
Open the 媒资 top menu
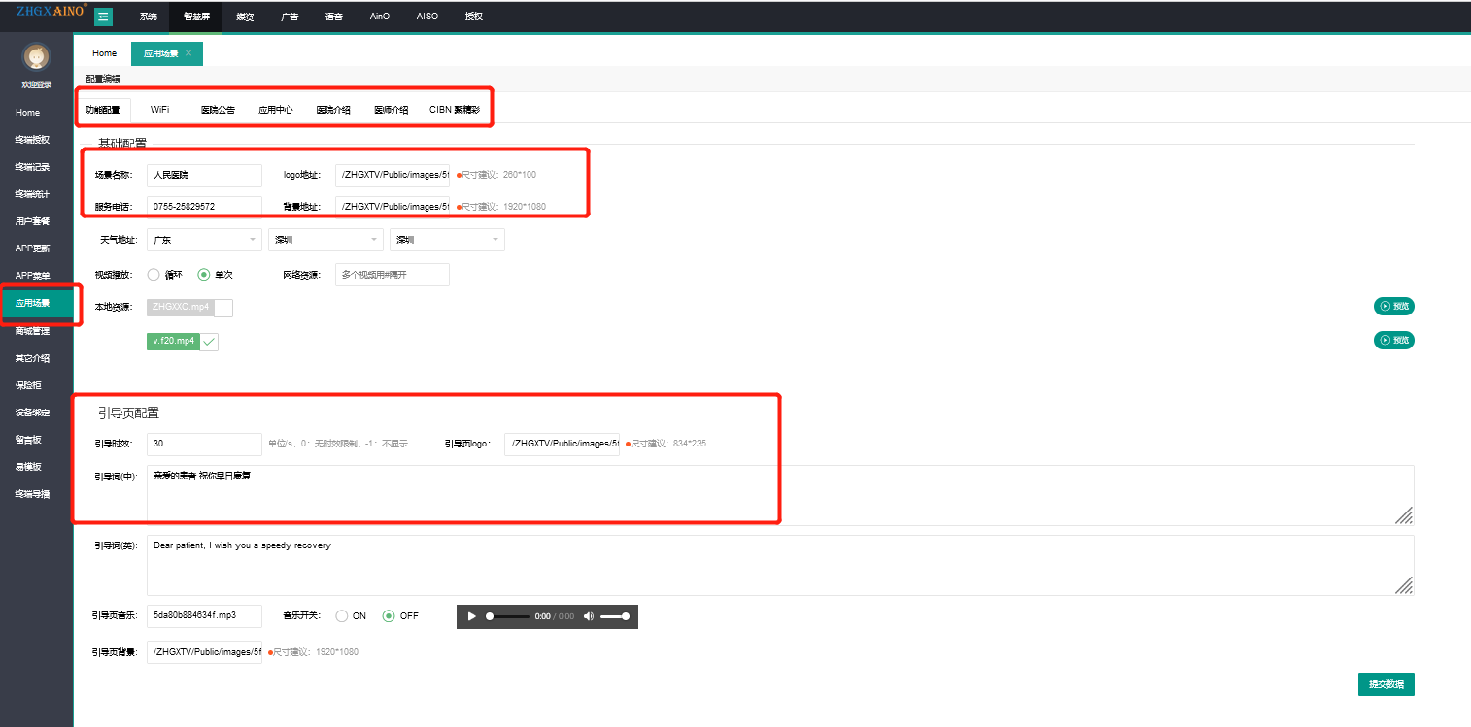coord(246,17)
